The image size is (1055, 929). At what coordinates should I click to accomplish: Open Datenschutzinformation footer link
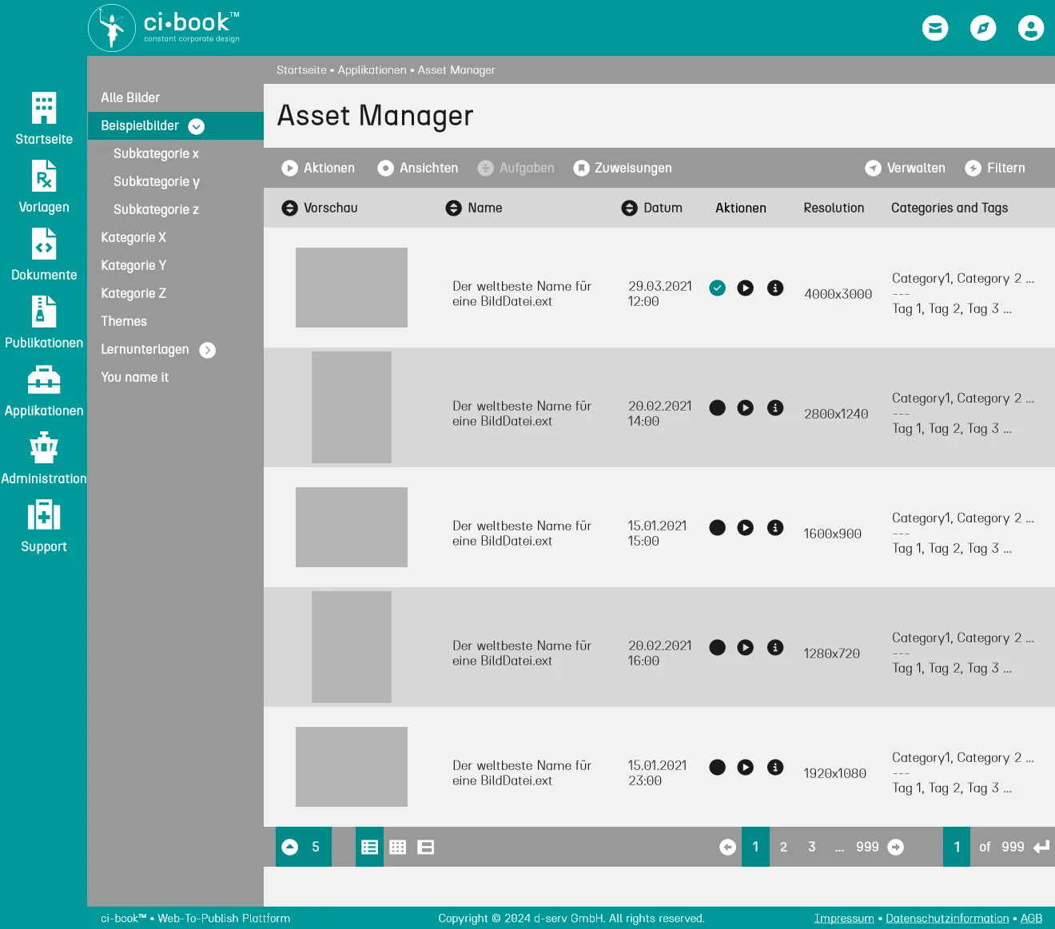[947, 919]
